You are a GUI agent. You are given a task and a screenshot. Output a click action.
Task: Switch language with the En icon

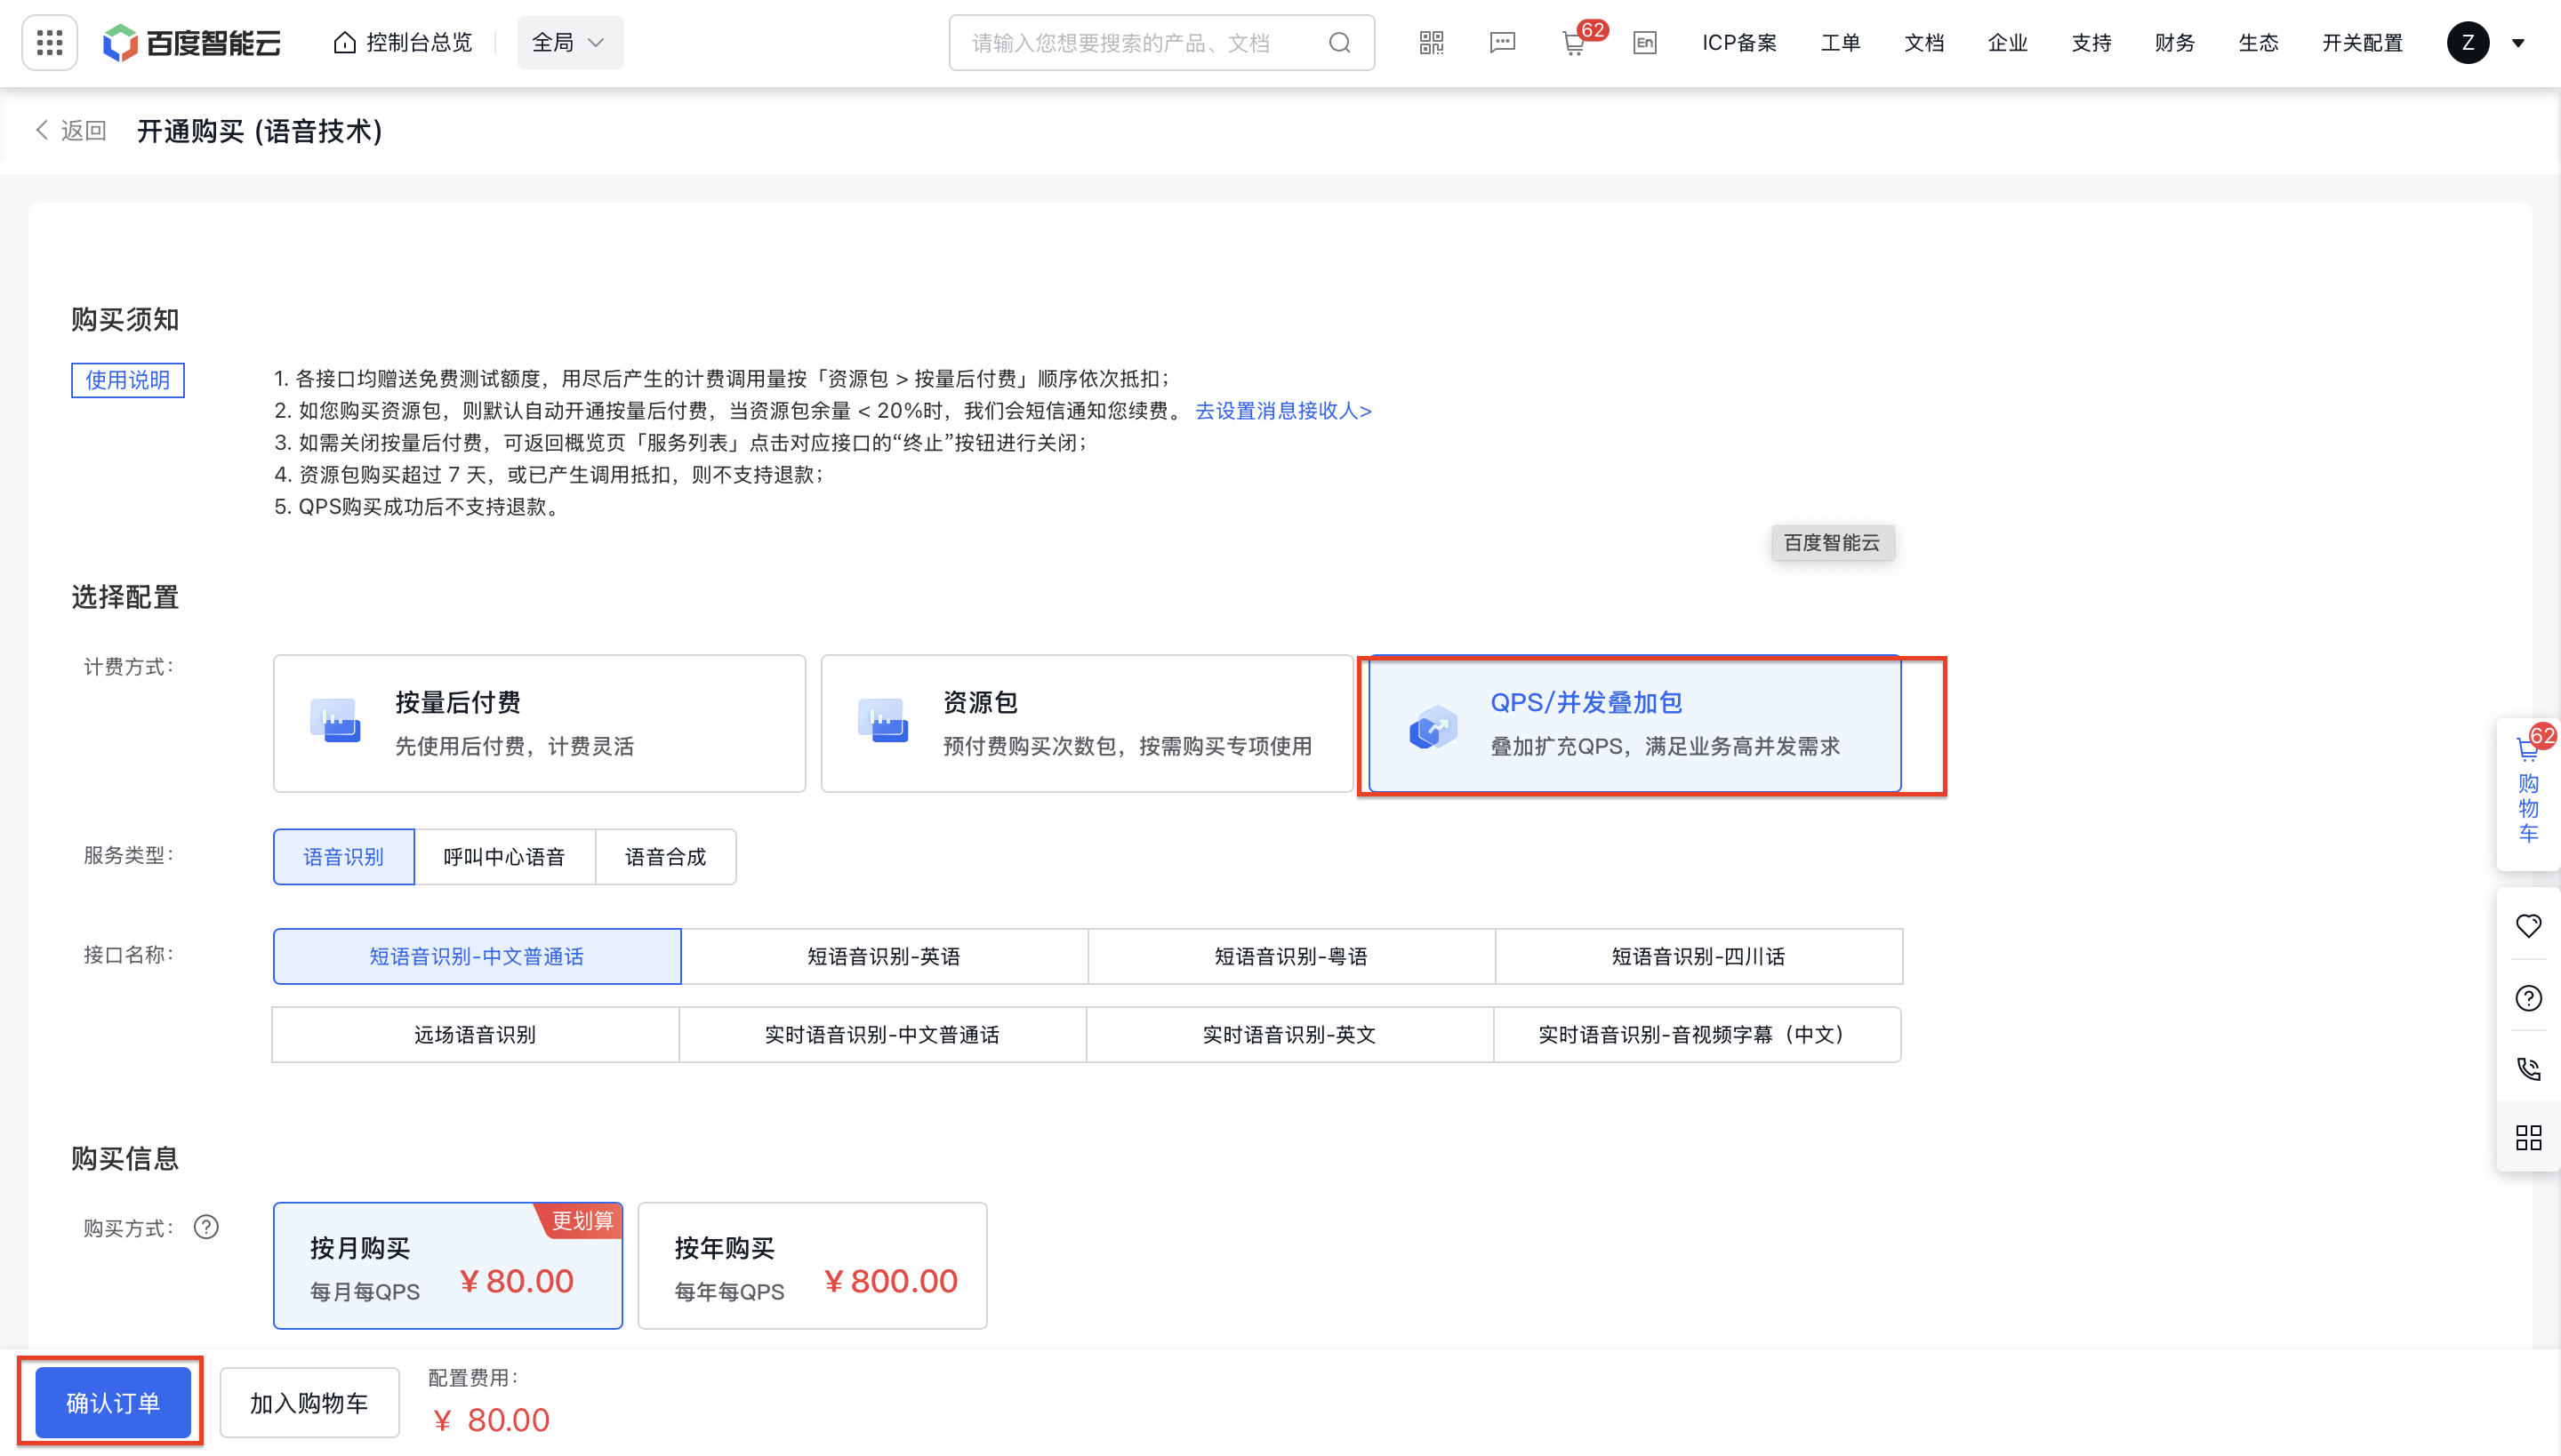(x=1646, y=43)
